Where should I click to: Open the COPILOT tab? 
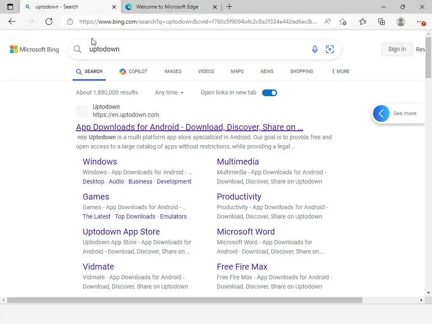pos(133,71)
